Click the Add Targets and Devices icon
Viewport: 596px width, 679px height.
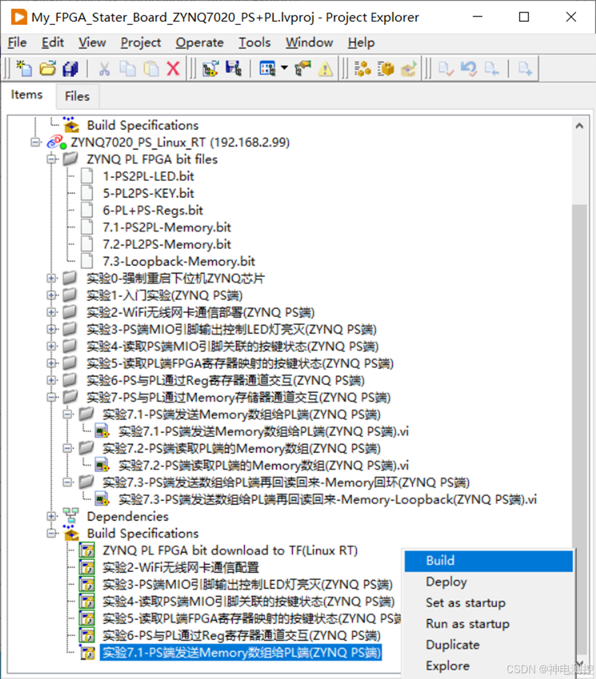211,68
